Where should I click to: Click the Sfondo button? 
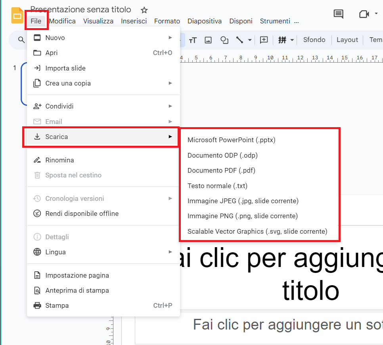click(314, 40)
